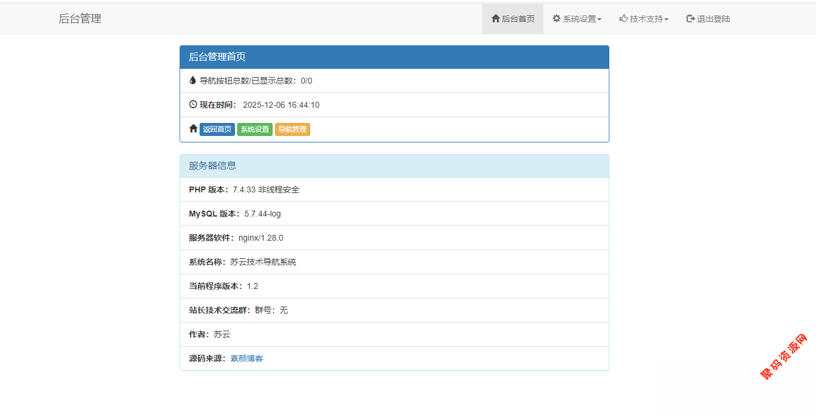Click the 后台管理首页 blue panel header
This screenshot has width=816, height=416.
394,57
